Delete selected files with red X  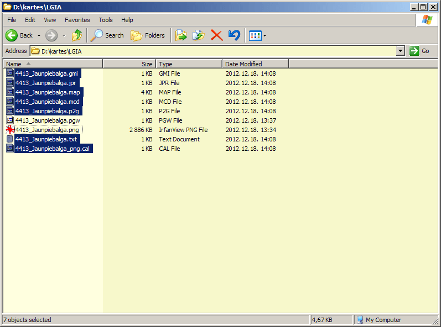[x=216, y=36]
